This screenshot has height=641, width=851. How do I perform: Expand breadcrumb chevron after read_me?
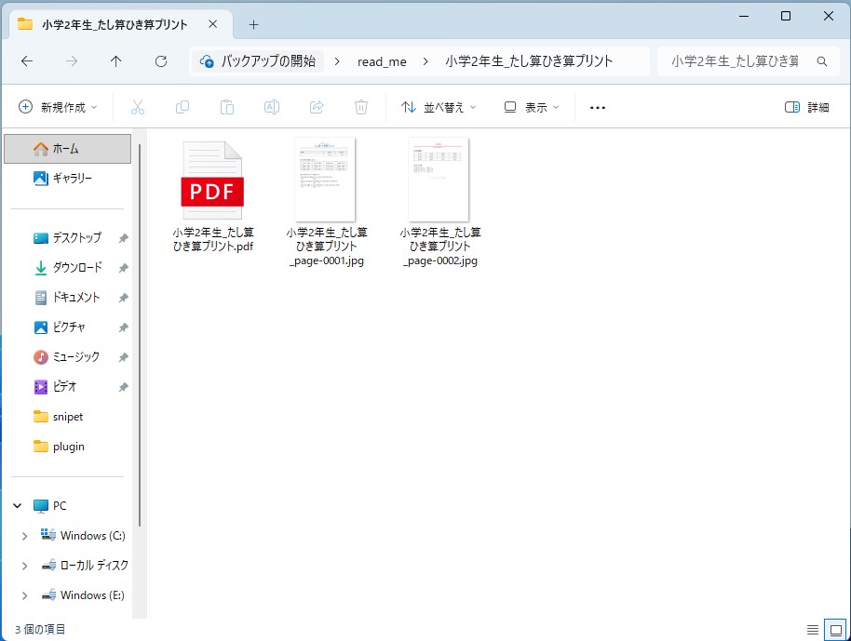(425, 61)
